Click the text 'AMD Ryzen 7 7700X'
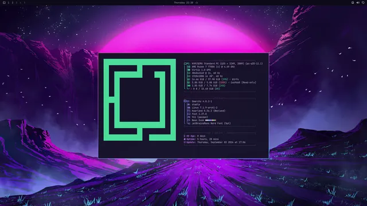 pyautogui.click(x=202, y=67)
